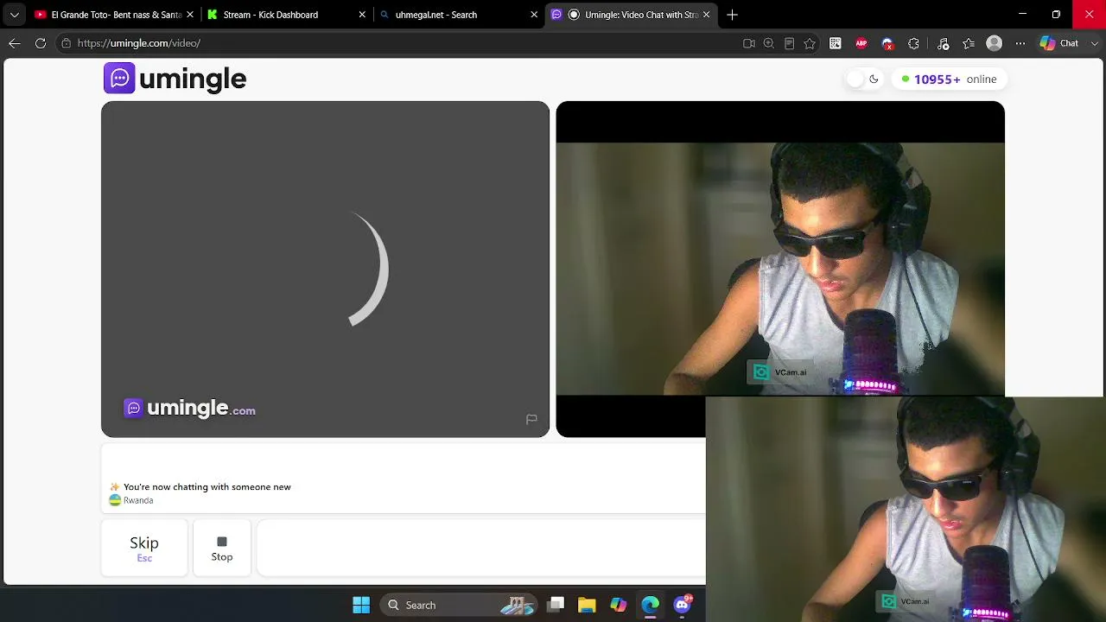1106x622 pixels.
Task: Open the browser Extensions puzzle icon
Action: point(913,43)
